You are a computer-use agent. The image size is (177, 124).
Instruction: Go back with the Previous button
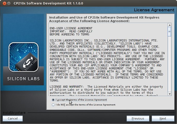coord(138,119)
